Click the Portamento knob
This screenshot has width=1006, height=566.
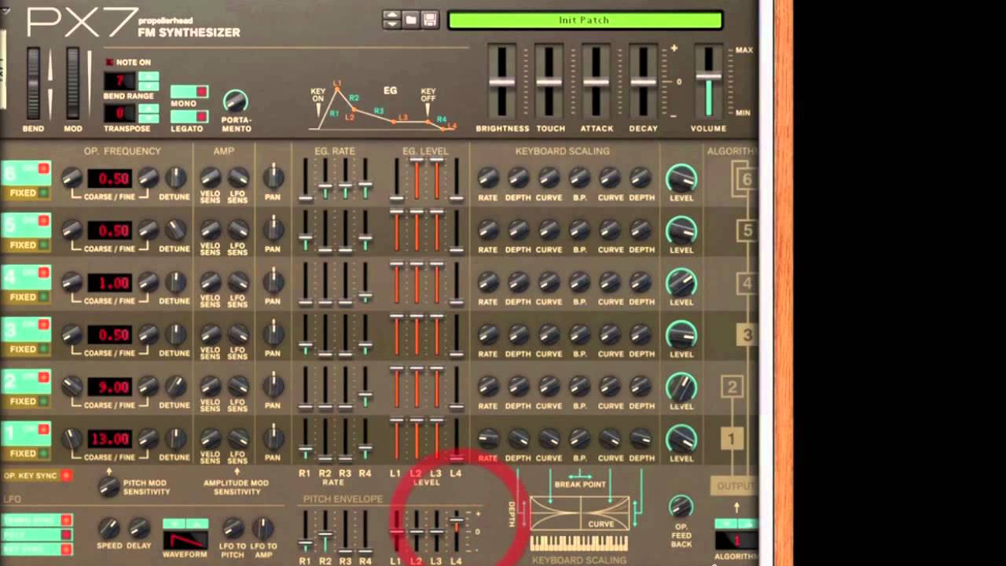(x=235, y=101)
